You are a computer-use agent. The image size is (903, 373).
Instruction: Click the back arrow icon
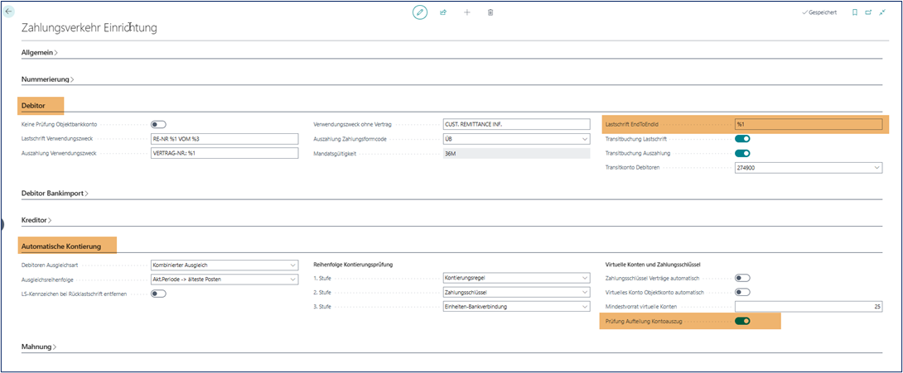pos(9,12)
